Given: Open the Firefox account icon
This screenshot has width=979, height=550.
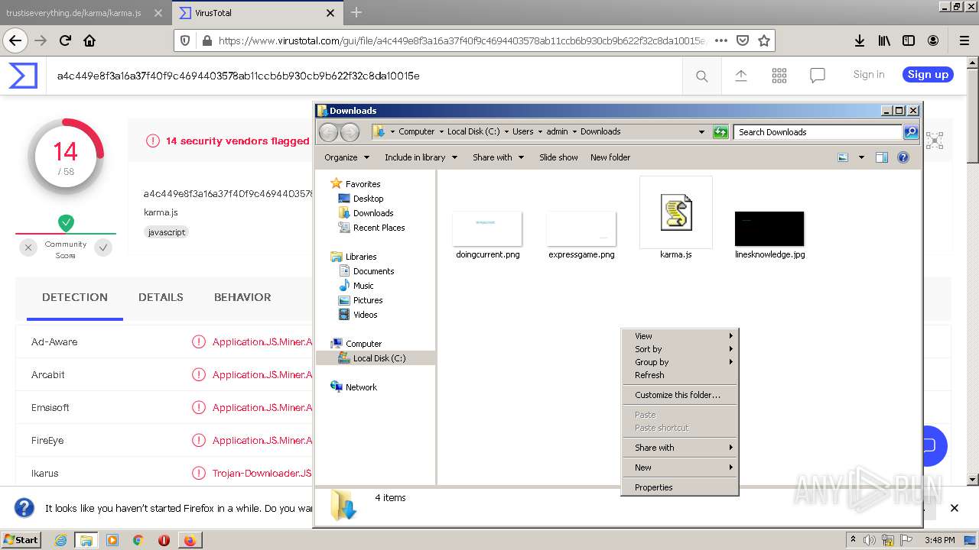Looking at the screenshot, I should coord(933,40).
